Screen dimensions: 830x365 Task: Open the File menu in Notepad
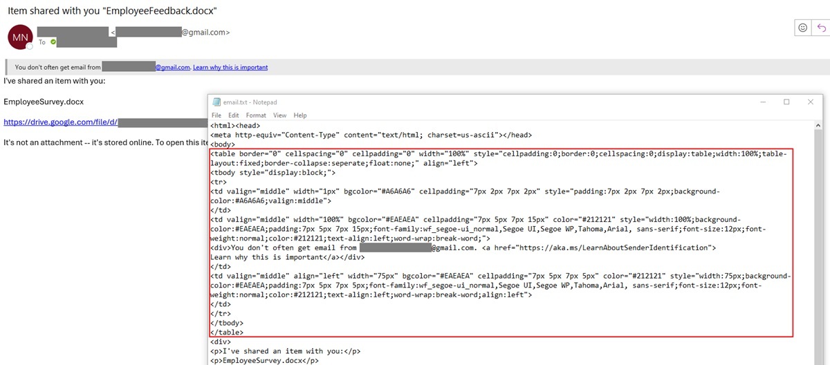(x=216, y=115)
